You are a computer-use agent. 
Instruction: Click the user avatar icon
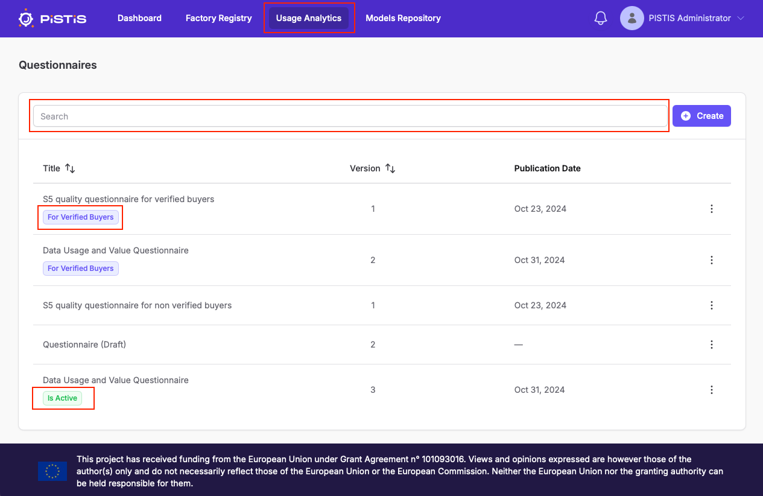632,18
